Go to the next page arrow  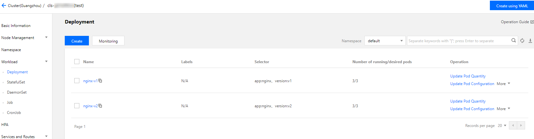521,126
